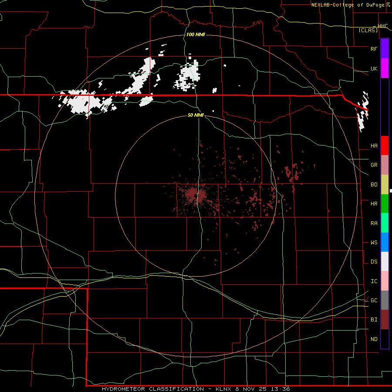The image size is (392, 392).
Task: Click the 'HA' legend label text
Action: (x=374, y=146)
